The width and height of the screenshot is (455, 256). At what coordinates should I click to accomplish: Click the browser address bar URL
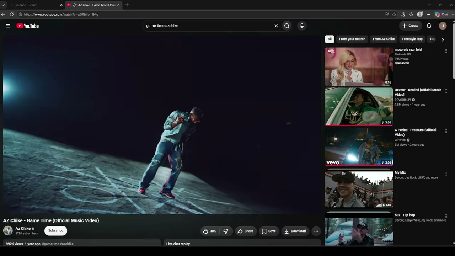click(61, 14)
